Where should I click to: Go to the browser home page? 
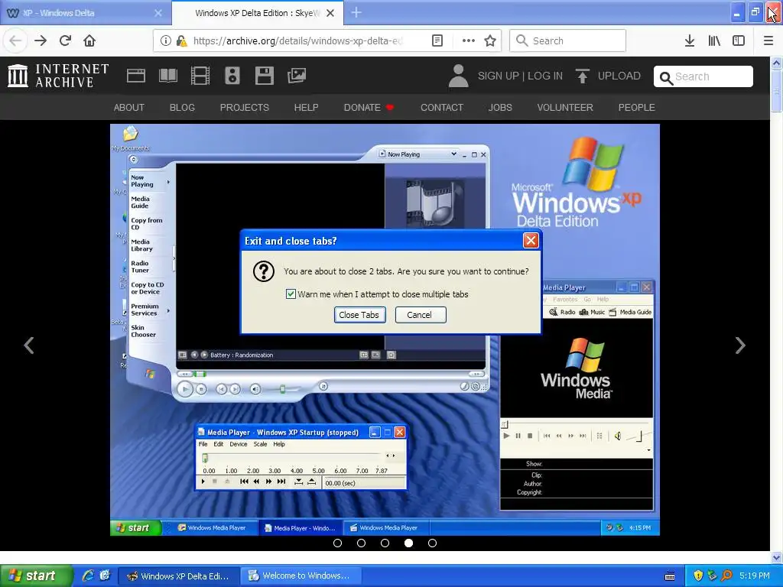pyautogui.click(x=89, y=41)
